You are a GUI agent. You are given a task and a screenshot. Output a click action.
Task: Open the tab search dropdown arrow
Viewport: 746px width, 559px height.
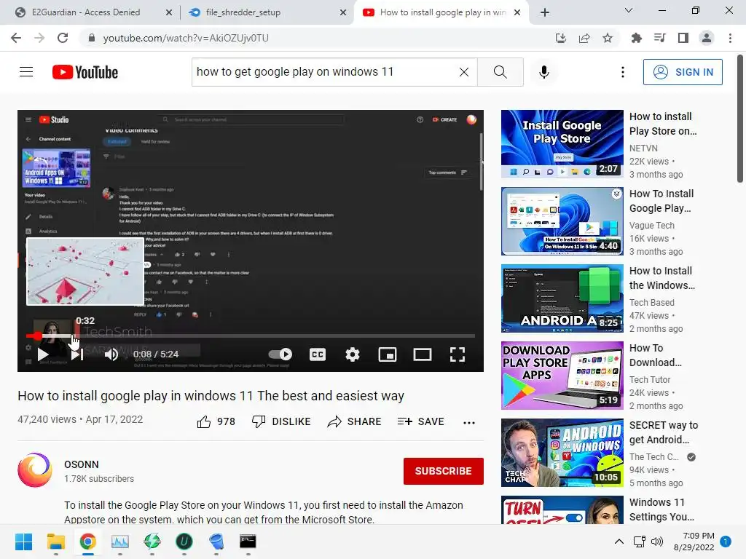pos(629,10)
